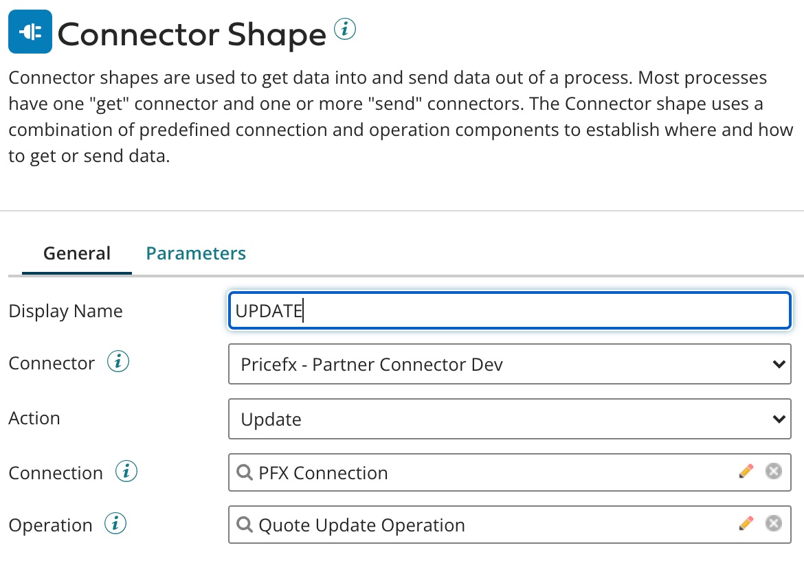Click the Connector Shape heading text

[192, 34]
